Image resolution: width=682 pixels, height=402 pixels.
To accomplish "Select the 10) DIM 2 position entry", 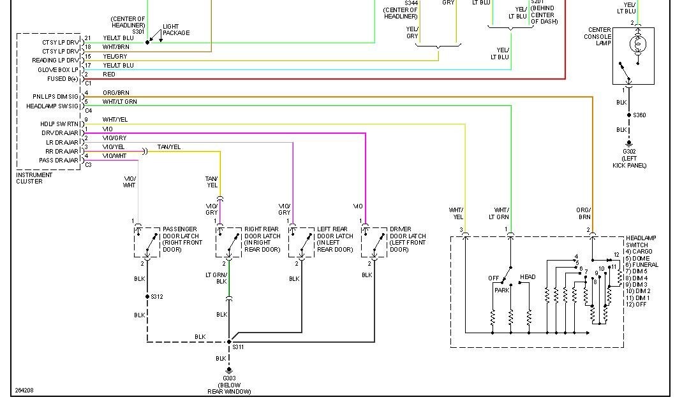I will [638, 291].
